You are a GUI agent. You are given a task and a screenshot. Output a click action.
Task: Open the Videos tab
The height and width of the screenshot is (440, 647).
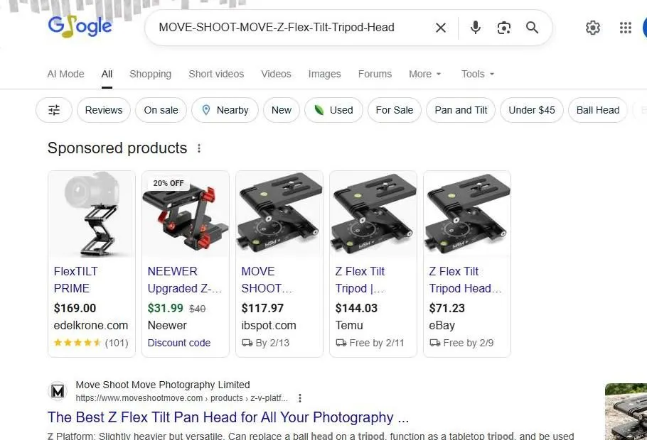point(276,74)
